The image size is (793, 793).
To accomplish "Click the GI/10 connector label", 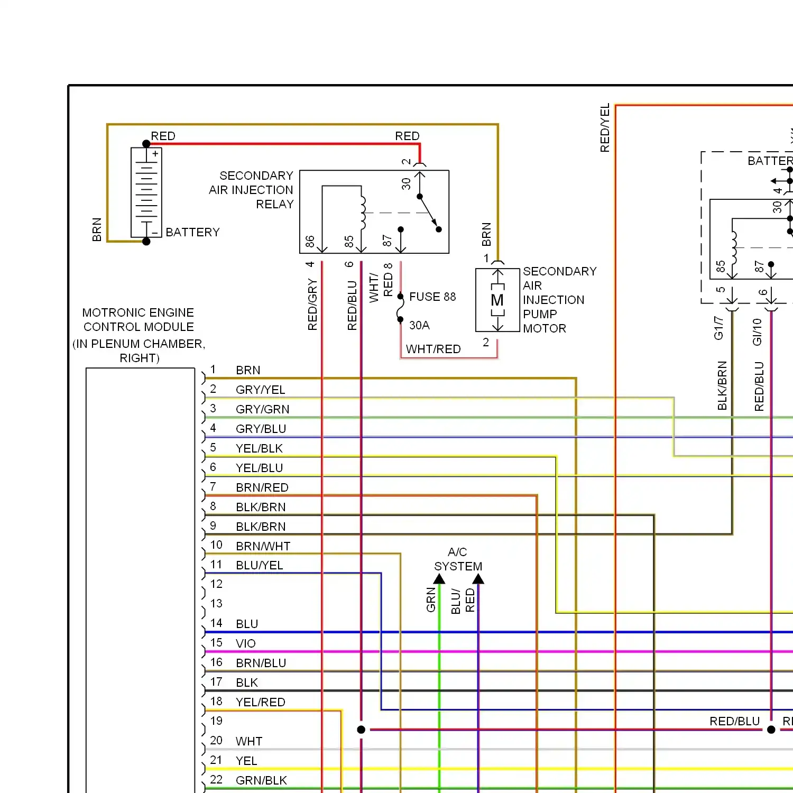I will (757, 332).
